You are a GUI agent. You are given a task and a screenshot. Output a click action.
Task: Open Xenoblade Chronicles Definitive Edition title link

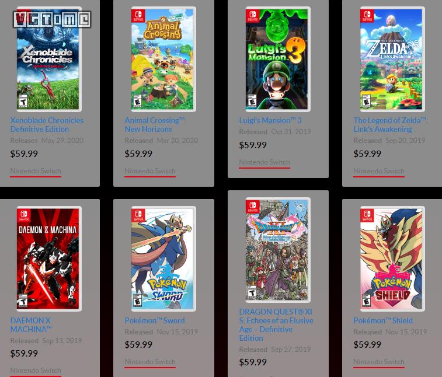47,124
